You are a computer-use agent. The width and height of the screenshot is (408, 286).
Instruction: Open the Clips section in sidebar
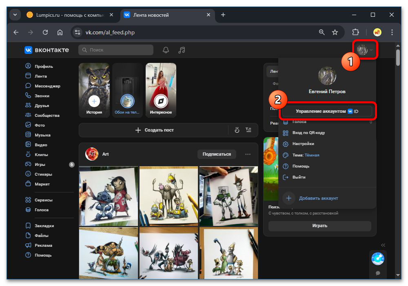[41, 154]
